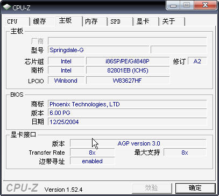The height and width of the screenshot is (196, 219).
Task: Select the 82801EB (ICH5) southbridge value
Action: pyautogui.click(x=128, y=70)
